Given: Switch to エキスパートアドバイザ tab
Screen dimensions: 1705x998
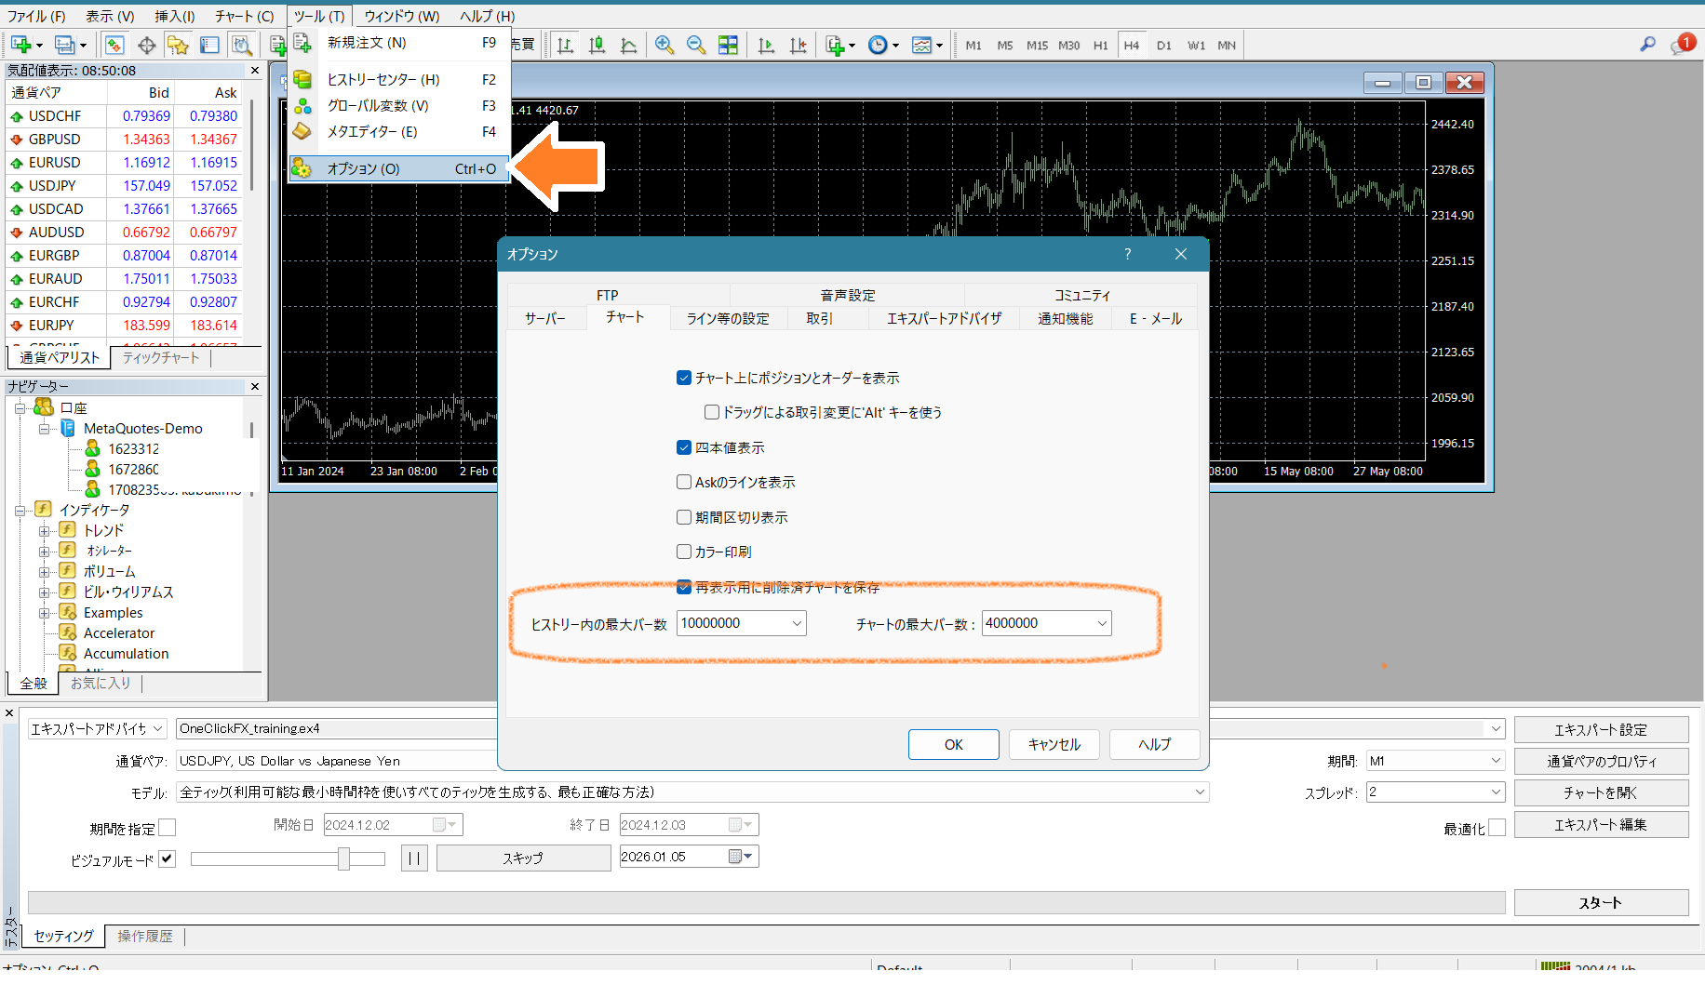Looking at the screenshot, I should tap(944, 318).
